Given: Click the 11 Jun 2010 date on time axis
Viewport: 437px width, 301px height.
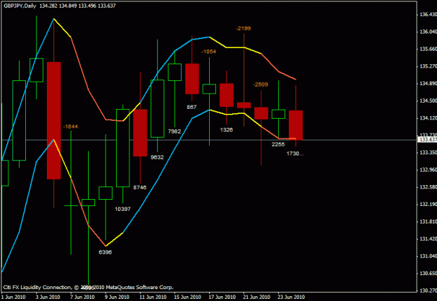Looking at the screenshot, I should (x=152, y=297).
